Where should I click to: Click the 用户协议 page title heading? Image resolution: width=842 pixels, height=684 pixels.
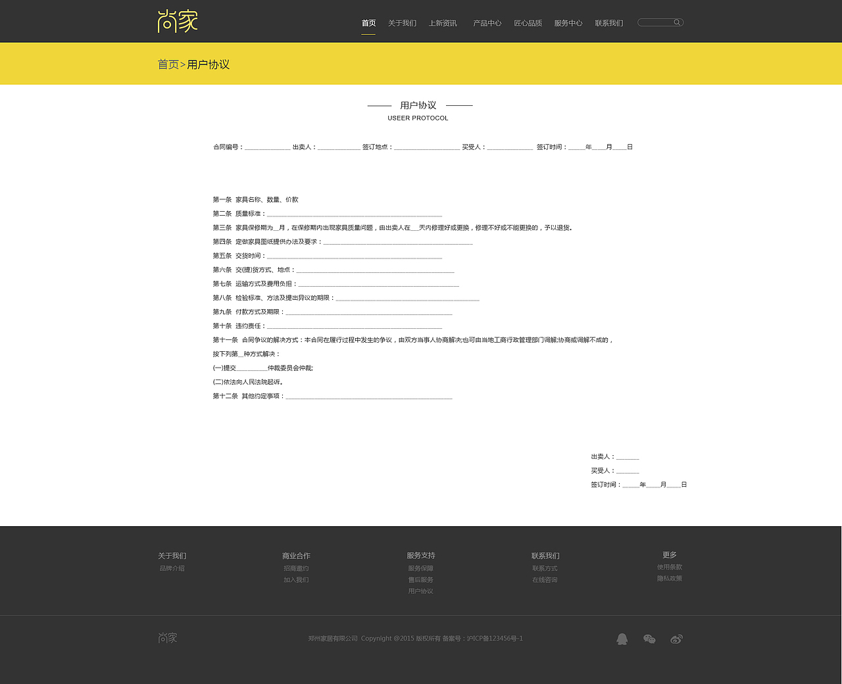[418, 105]
